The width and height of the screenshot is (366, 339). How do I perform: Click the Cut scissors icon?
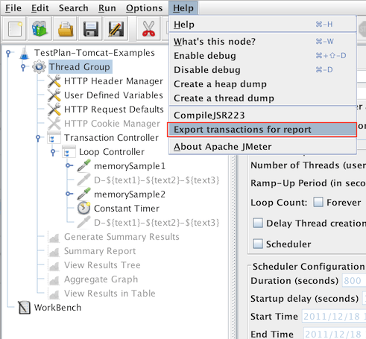(148, 29)
